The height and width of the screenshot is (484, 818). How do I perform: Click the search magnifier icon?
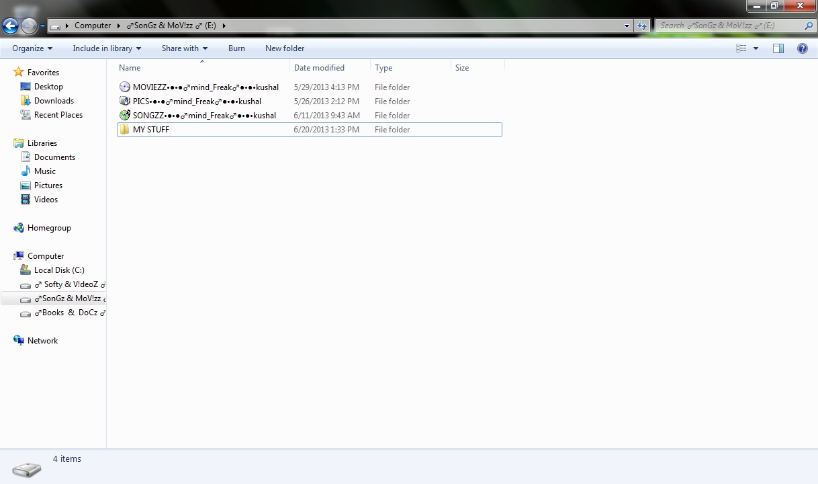(x=809, y=26)
